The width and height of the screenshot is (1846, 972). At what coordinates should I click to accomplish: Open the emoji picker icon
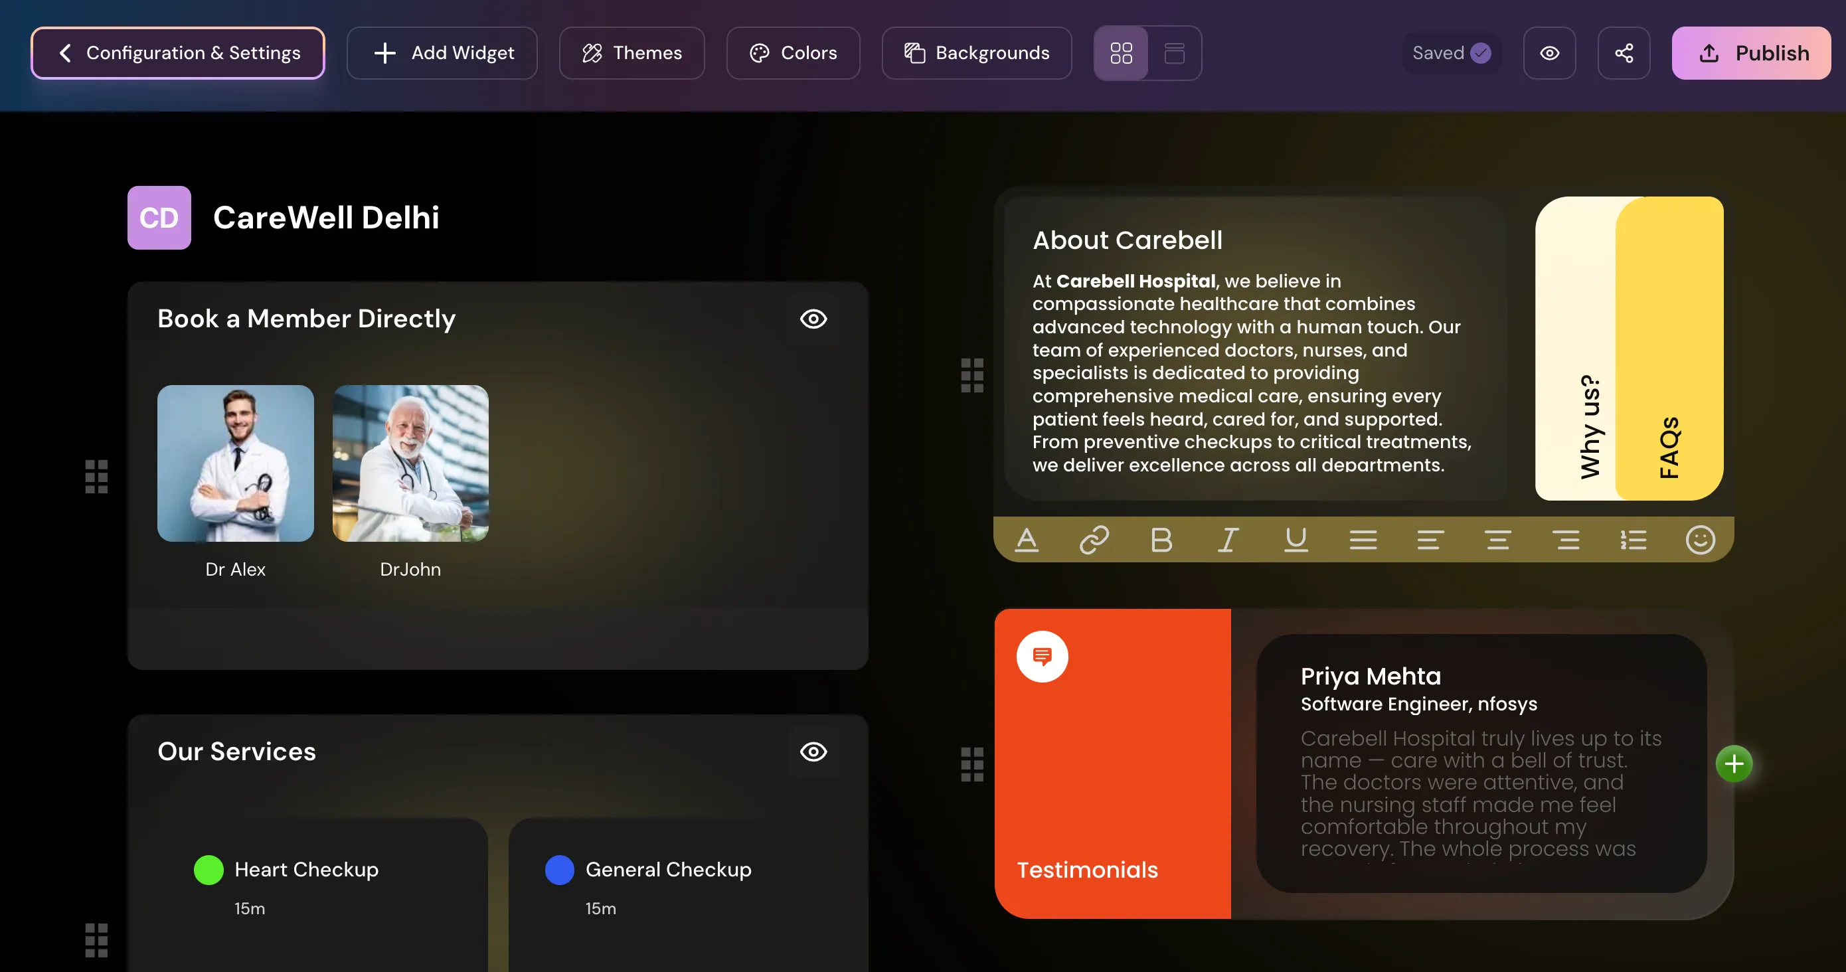(x=1700, y=539)
